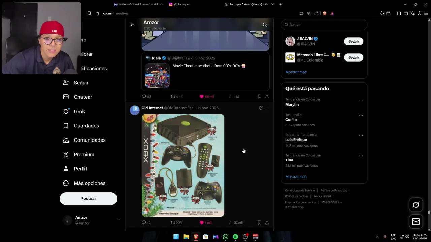View the 1 M post analytics
The height and width of the screenshot is (242, 431).
[234, 96]
